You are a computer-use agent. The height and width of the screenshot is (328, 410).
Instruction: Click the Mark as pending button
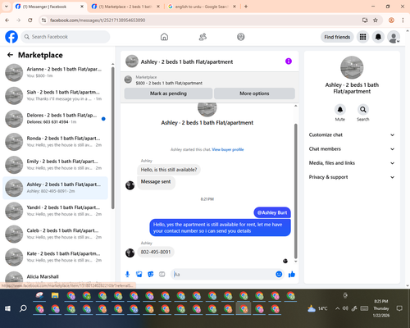pyautogui.click(x=168, y=93)
